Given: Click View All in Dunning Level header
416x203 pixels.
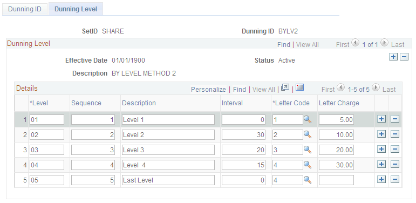Looking at the screenshot, I should (307, 45).
